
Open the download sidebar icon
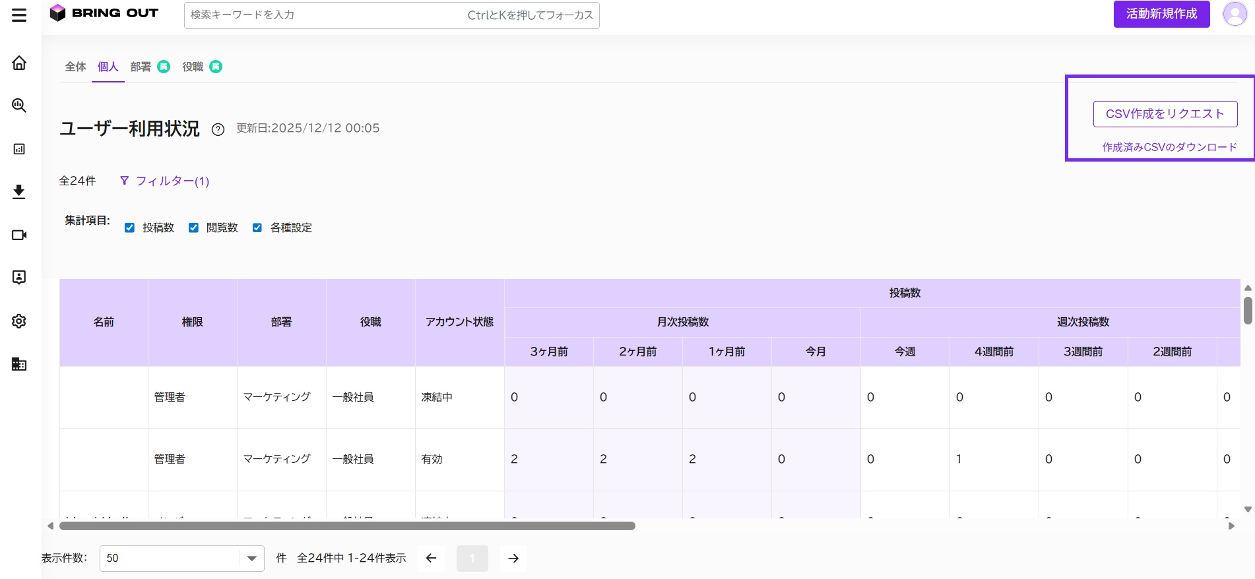pyautogui.click(x=19, y=192)
